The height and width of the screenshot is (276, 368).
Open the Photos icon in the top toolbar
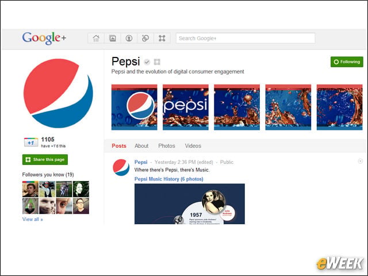tap(113, 38)
